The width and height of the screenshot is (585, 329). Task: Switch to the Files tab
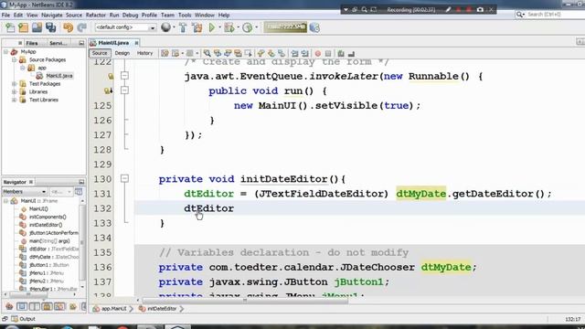pyautogui.click(x=32, y=43)
